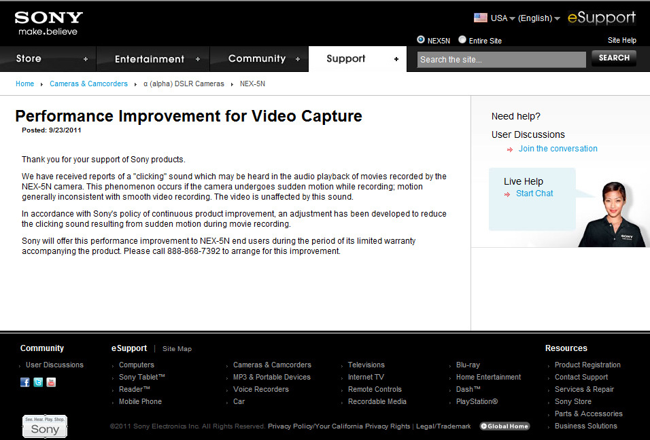Open the Product Registration link
This screenshot has width=650, height=440.
(x=587, y=365)
